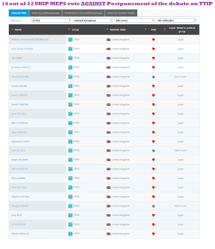Sort by Loyal / Rebel to political group header
Image resolution: width=215 pixels, height=249 pixels.
pyautogui.click(x=182, y=30)
